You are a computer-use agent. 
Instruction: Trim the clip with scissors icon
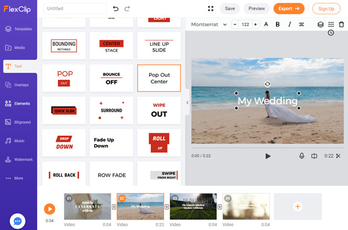[338, 156]
